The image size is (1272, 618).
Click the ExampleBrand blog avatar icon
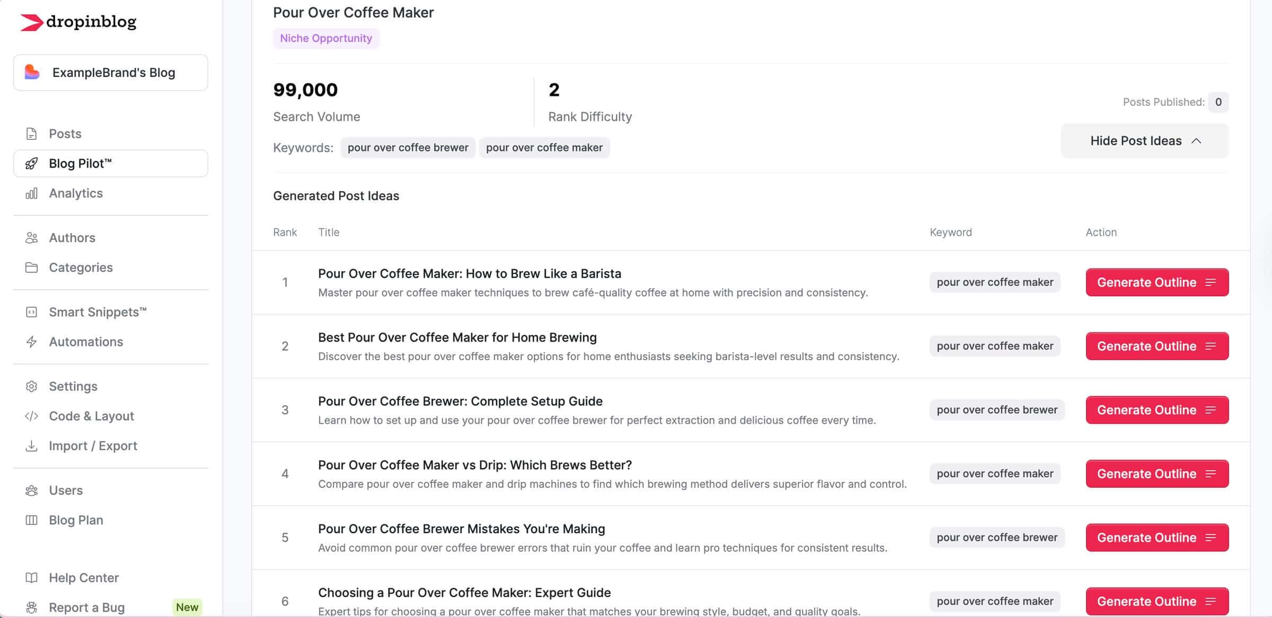point(32,72)
